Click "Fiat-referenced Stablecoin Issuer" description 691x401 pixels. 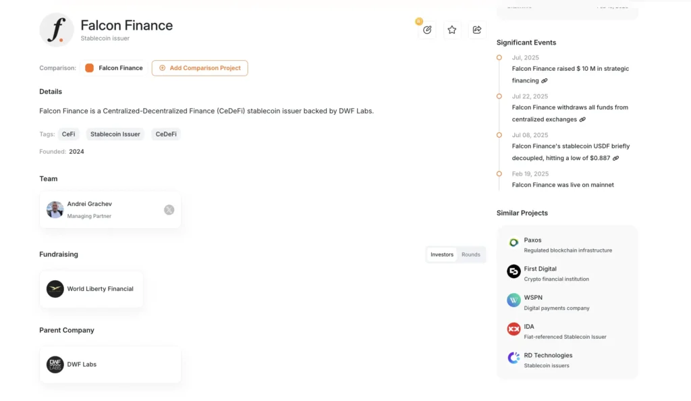[x=565, y=337]
